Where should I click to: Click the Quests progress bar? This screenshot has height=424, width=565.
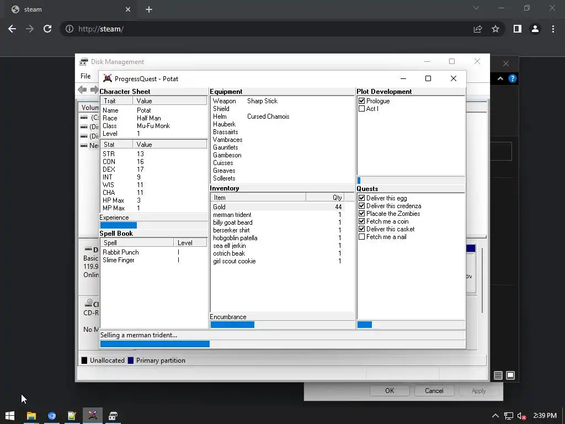411,325
